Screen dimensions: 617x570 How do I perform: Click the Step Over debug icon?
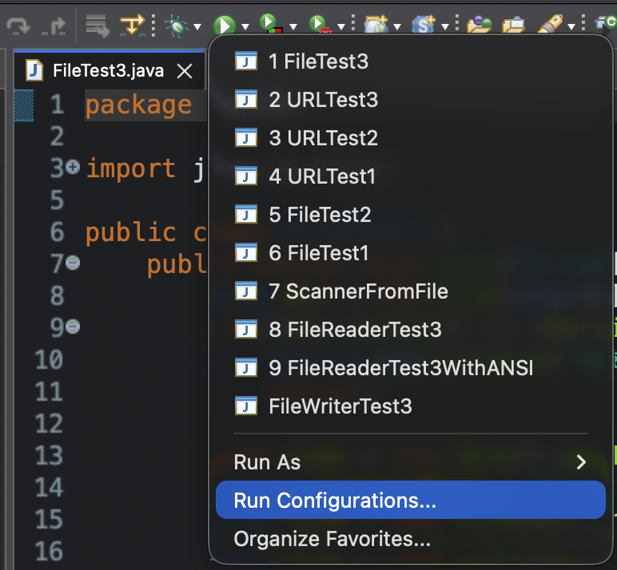click(x=18, y=26)
